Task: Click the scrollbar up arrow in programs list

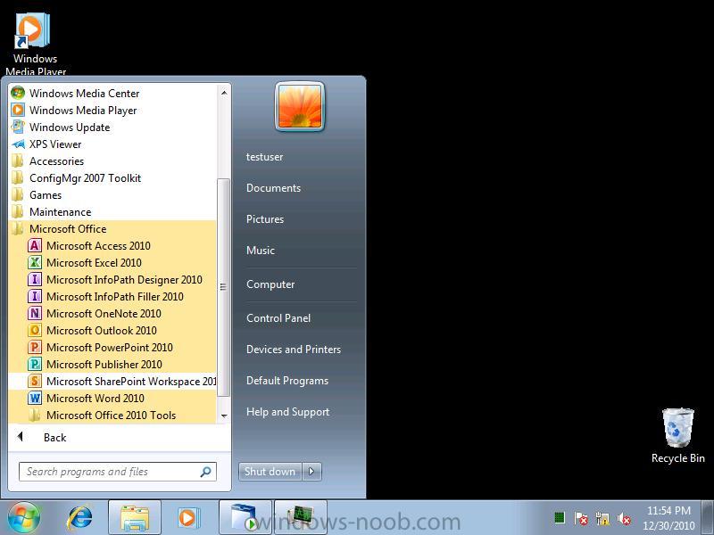Action: (x=224, y=93)
